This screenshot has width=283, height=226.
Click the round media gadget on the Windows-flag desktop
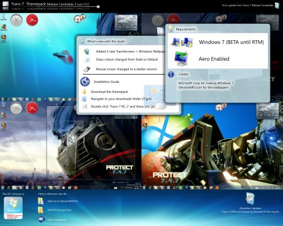coord(221,107)
